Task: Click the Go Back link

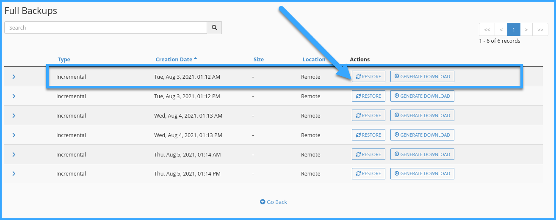Action: [x=274, y=202]
